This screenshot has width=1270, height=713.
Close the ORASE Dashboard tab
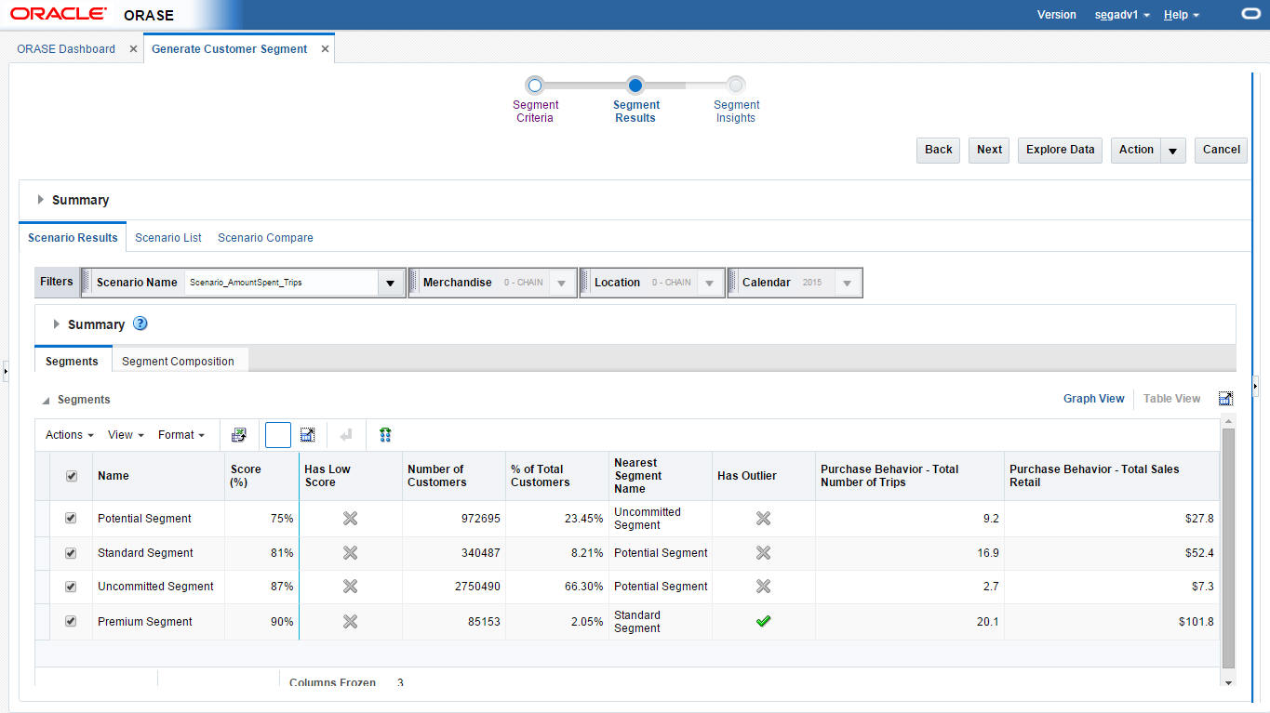[x=133, y=49]
